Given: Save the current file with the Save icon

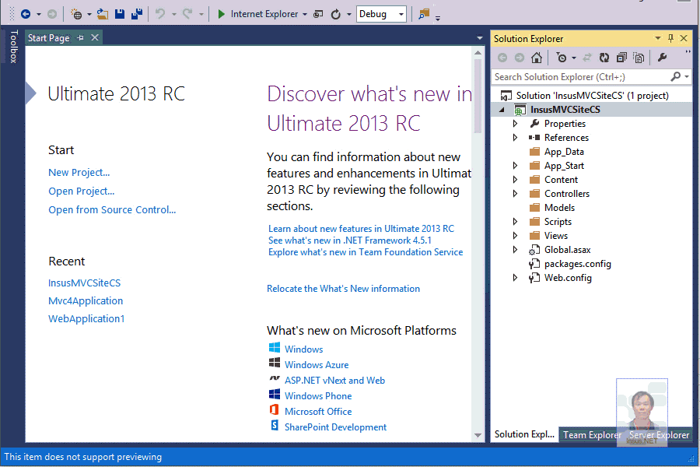Looking at the screenshot, I should coord(120,14).
